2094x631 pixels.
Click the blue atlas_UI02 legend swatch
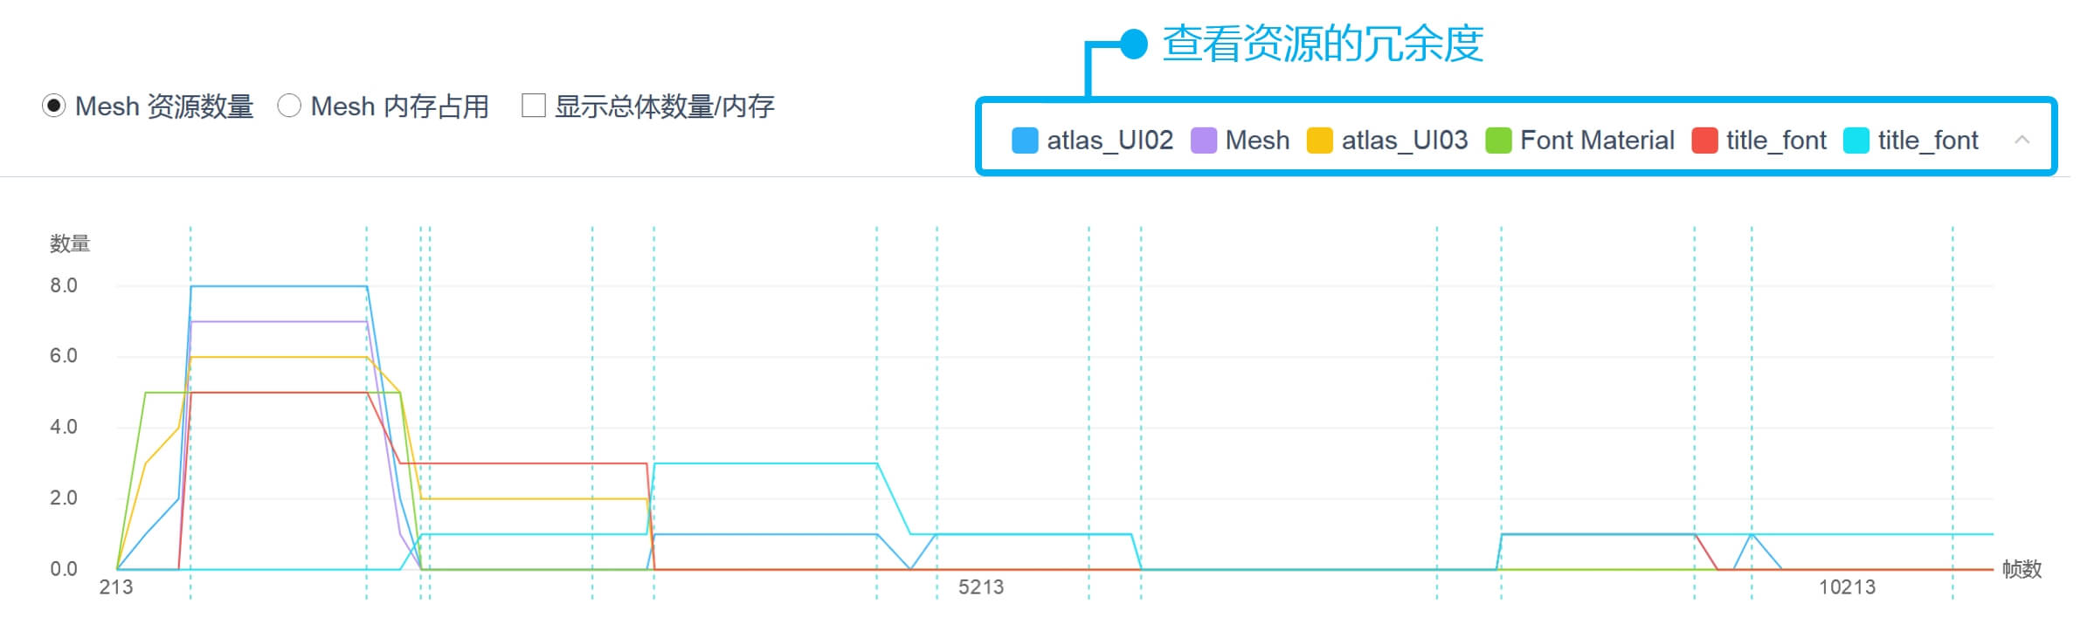[1024, 141]
